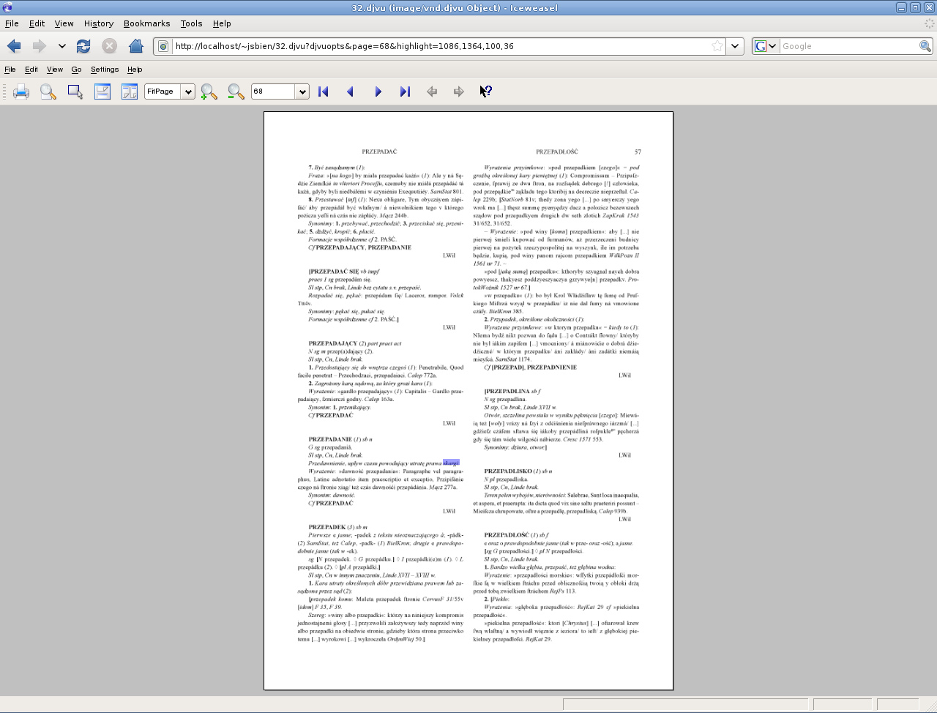The height and width of the screenshot is (713, 937).
Task: Open the DjVu plugin Settings menu
Action: coord(105,70)
